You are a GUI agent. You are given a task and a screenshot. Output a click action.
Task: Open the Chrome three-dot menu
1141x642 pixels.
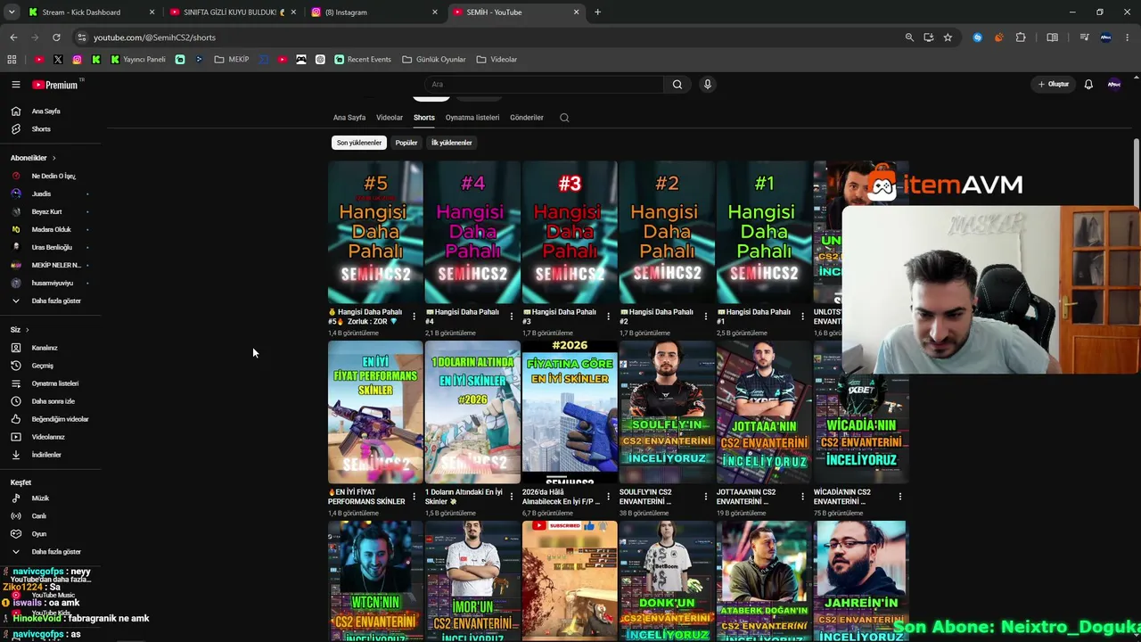(x=1128, y=37)
